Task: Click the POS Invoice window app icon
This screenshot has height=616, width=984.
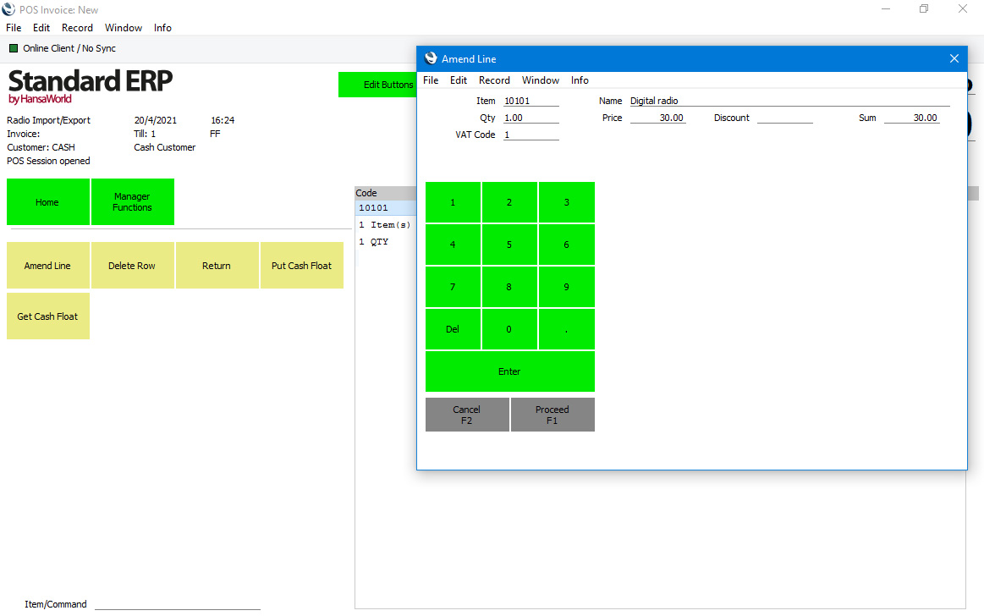Action: click(x=8, y=9)
